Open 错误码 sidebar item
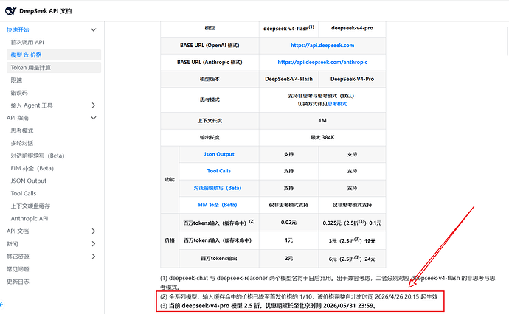This screenshot has height=314, width=509. tap(19, 93)
